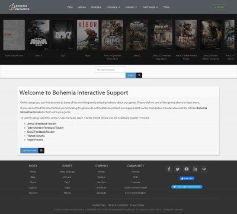Open Licenses link in footer Community column

click(x=136, y=183)
